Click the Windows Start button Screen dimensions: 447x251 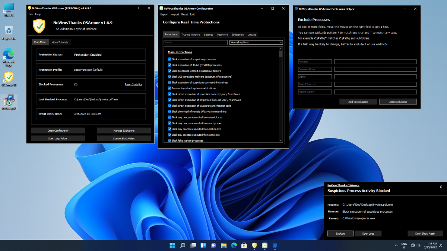pyautogui.click(x=172, y=245)
